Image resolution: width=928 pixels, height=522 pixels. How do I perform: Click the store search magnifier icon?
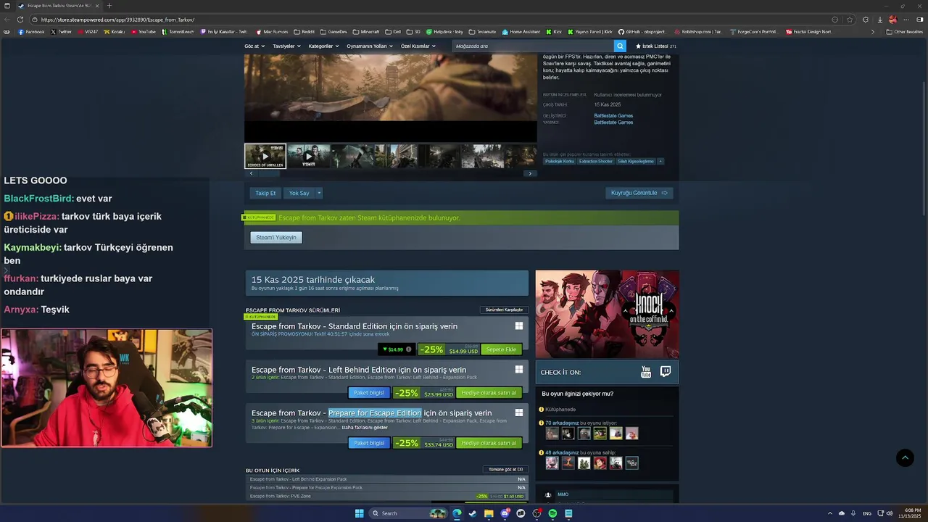point(620,46)
